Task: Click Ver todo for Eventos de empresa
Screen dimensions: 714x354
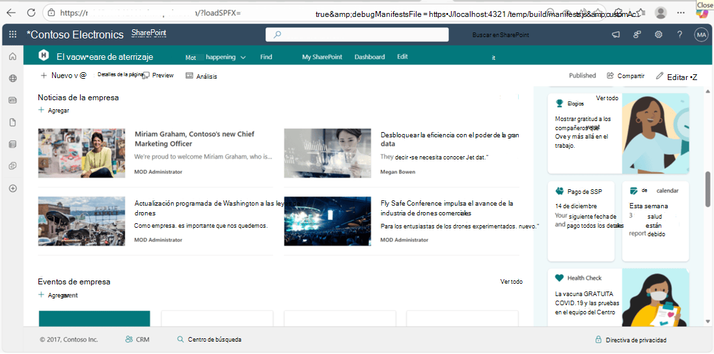Action: pyautogui.click(x=512, y=282)
